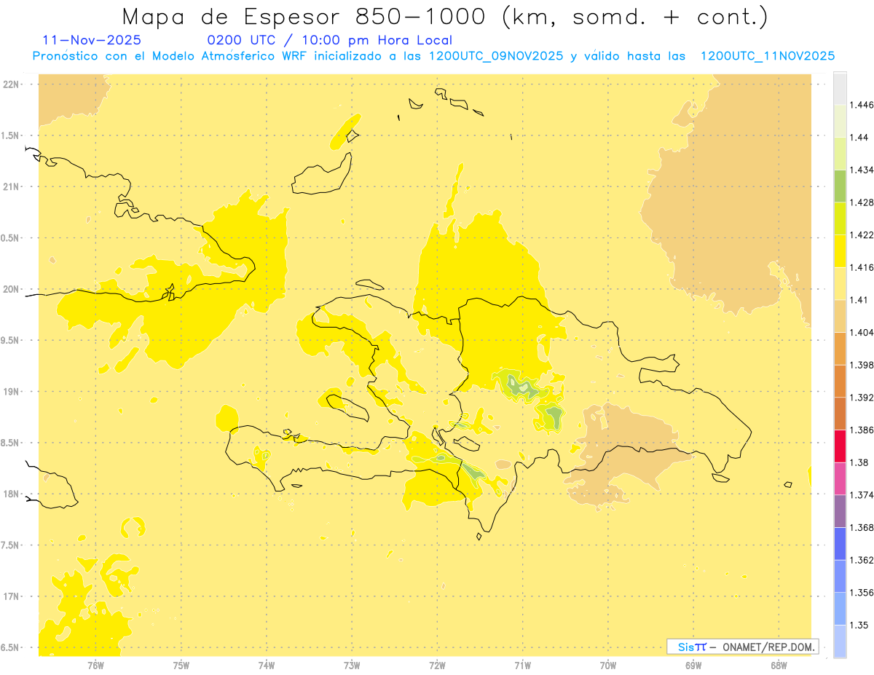Click the '21N' latitude label
The height and width of the screenshot is (675, 874).
(11, 187)
